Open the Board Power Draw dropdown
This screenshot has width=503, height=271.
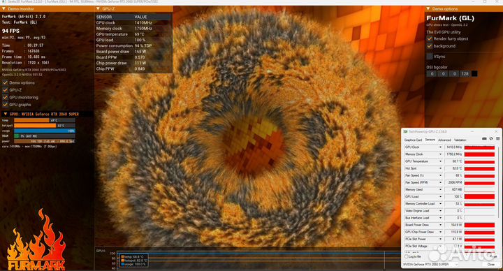(440, 225)
